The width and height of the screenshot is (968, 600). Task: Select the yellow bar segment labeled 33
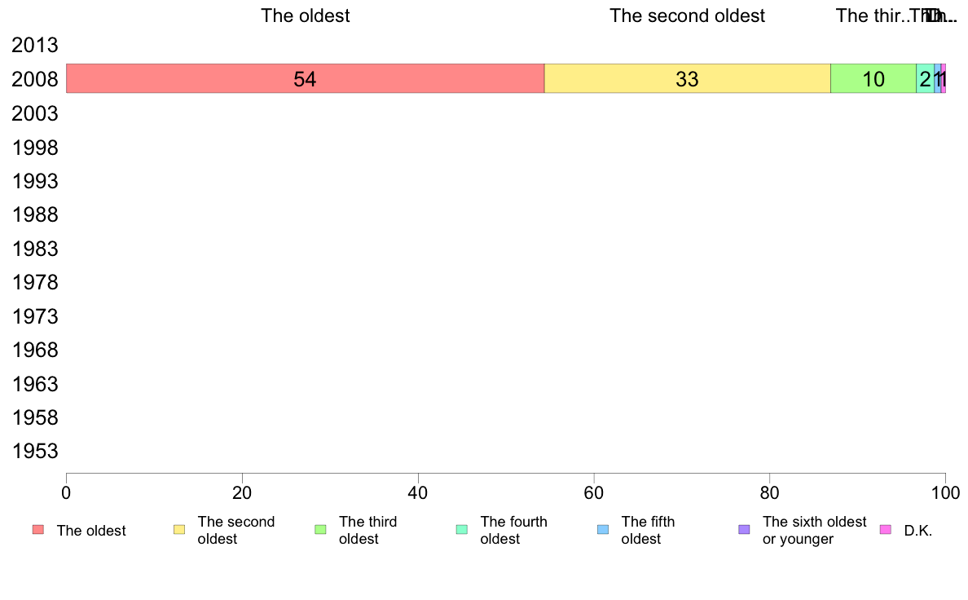tap(687, 78)
